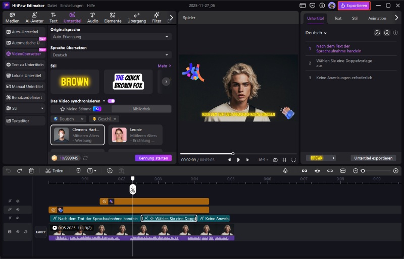The width and height of the screenshot is (404, 259).
Task: Click the redo arrow in timeline toolbar
Action: click(20, 171)
